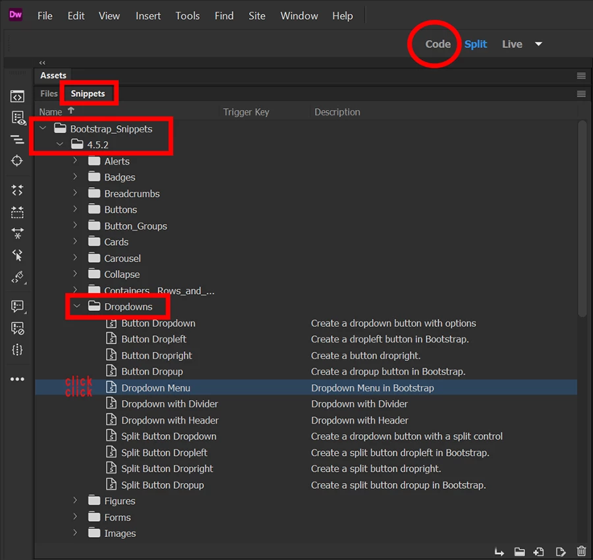593x560 pixels.
Task: Click the Wrap Tag pencil icon
Action: (18, 277)
